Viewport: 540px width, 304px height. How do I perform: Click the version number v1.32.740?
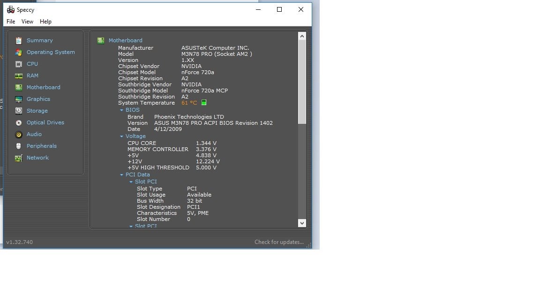pyautogui.click(x=19, y=242)
